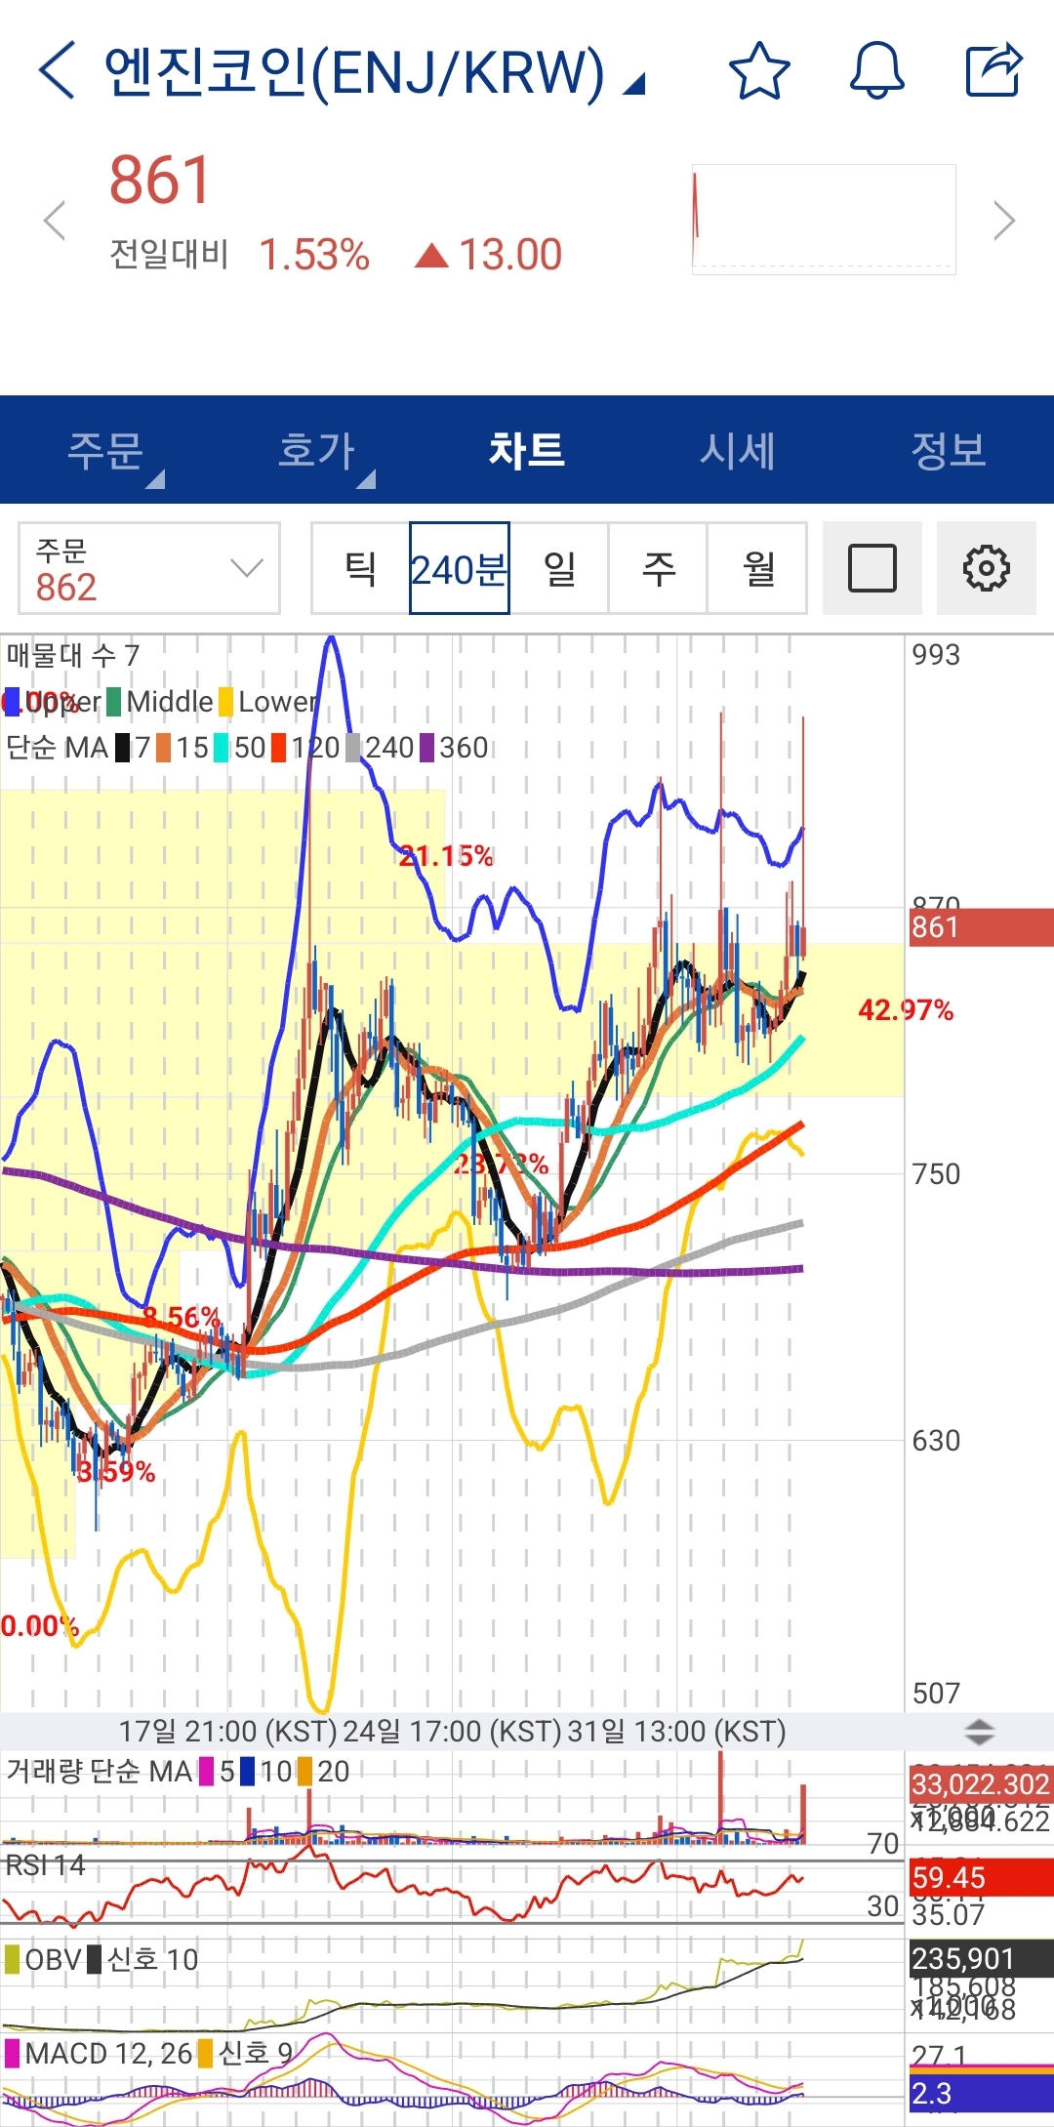This screenshot has height=2127, width=1054.
Task: Select the 일 daily interval
Action: tap(559, 568)
